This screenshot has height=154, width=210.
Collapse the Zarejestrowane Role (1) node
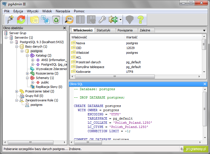(x=17, y=100)
